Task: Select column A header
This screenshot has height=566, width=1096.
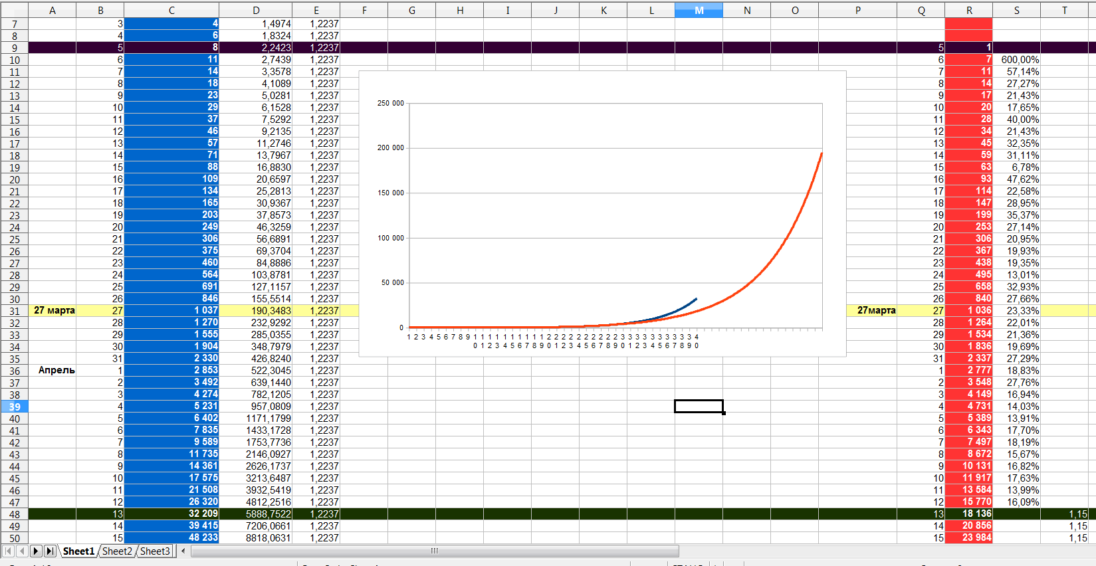Action: coord(53,10)
